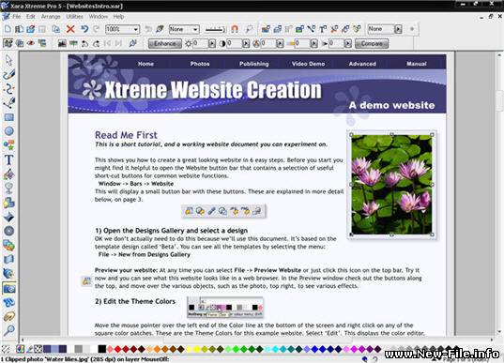
Task: Click the Advanced navigation button
Action: coord(362,64)
